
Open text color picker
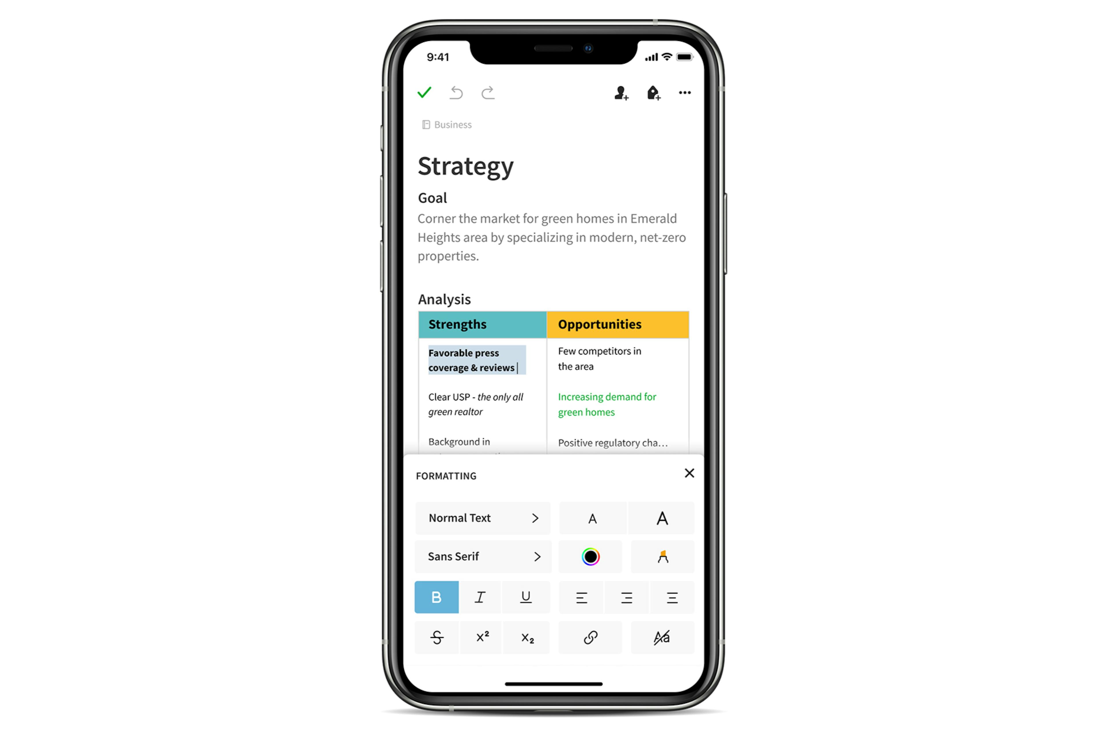592,557
